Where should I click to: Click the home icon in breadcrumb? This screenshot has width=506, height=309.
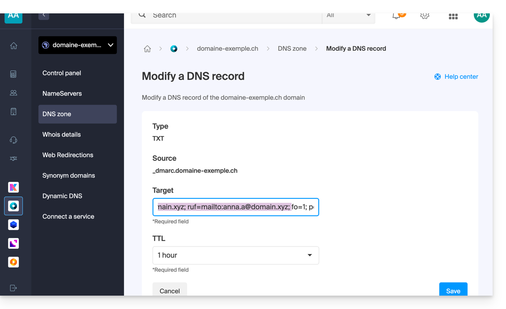(x=147, y=49)
